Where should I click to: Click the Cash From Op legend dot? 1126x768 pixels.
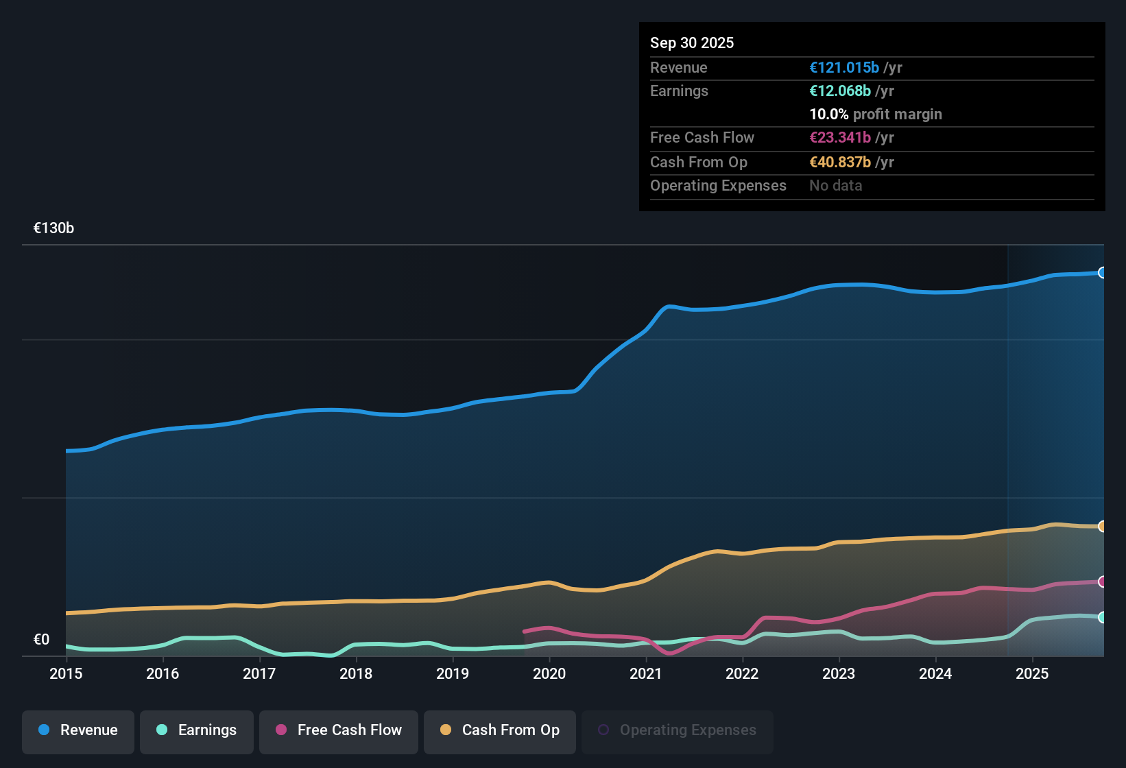[x=446, y=730]
